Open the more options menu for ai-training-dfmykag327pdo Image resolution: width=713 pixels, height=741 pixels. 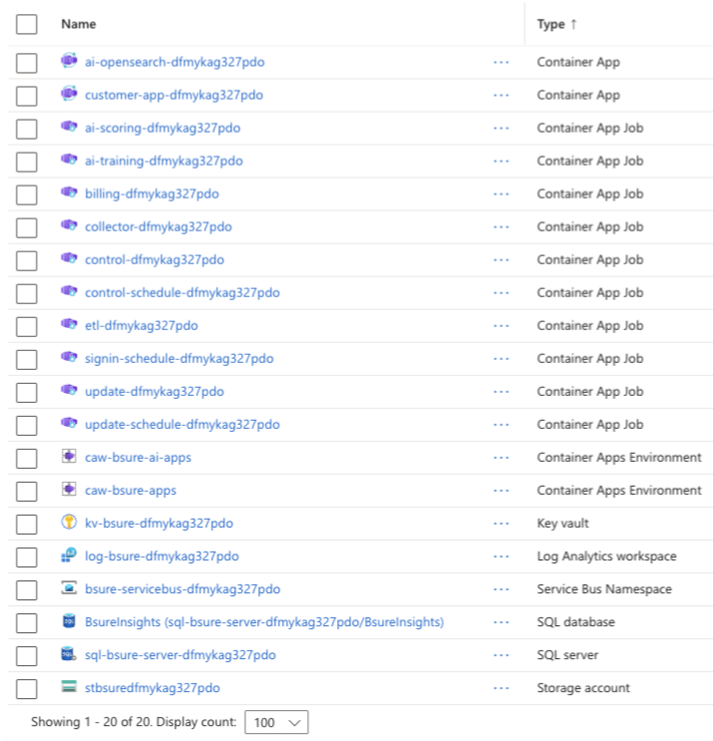point(501,161)
